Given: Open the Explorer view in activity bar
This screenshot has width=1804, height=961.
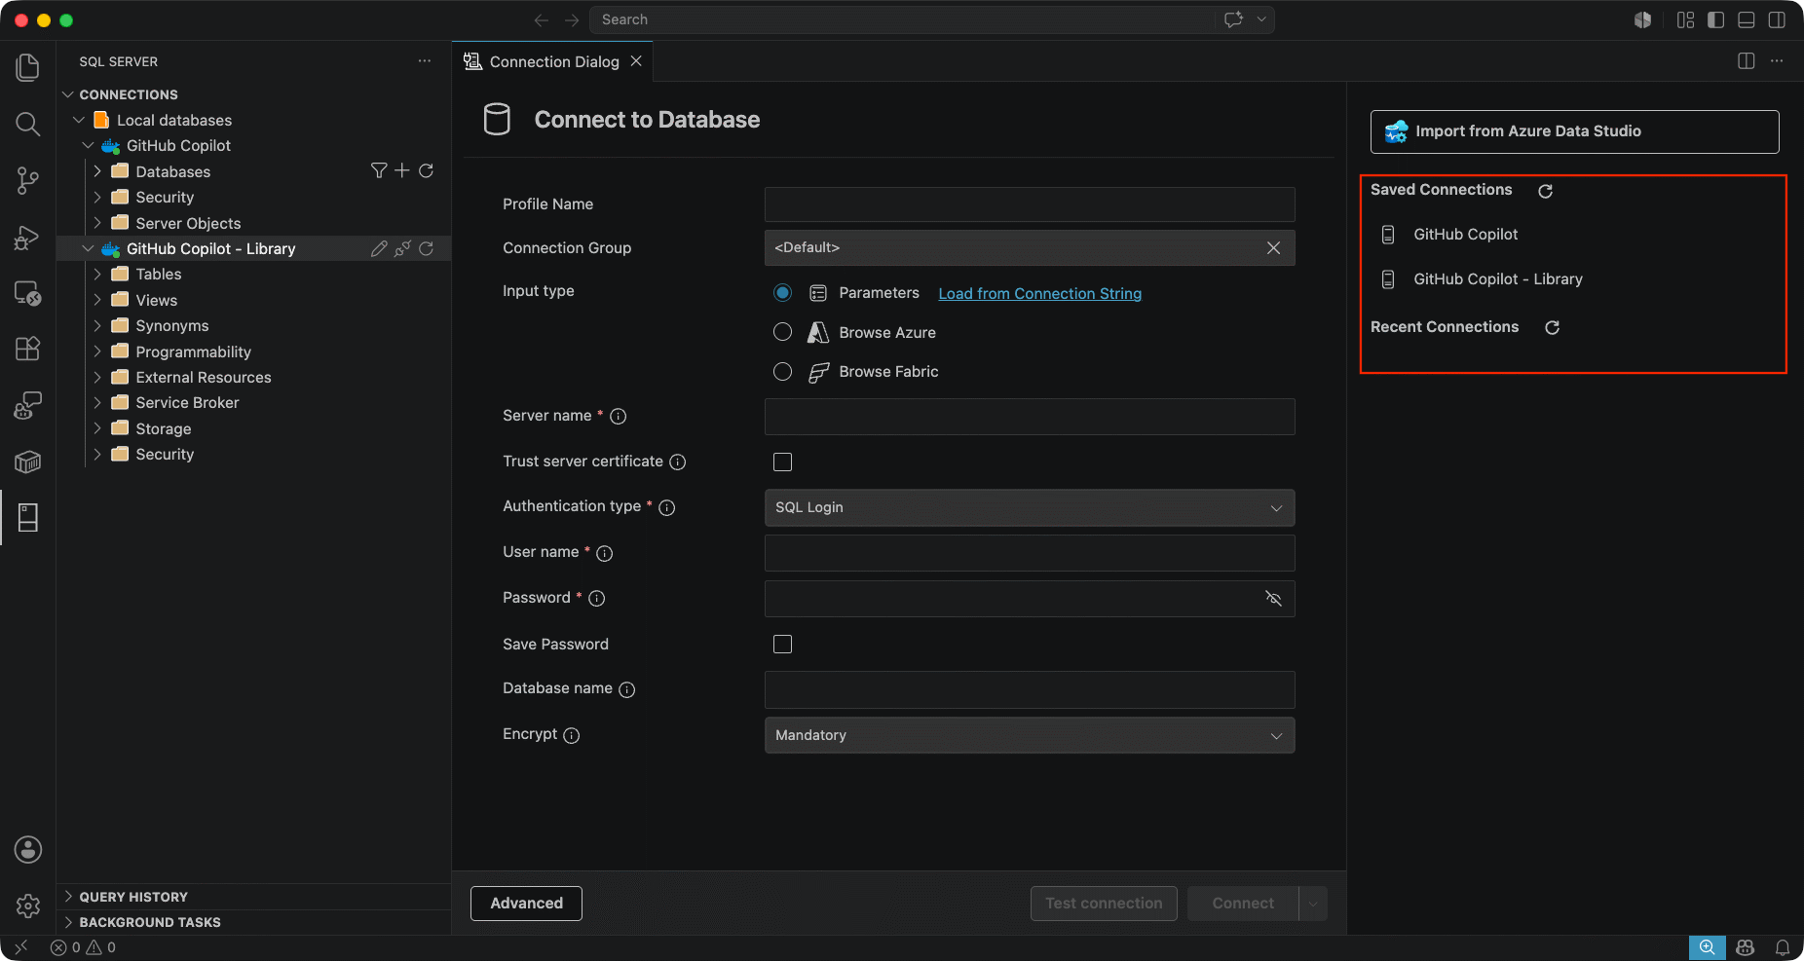Looking at the screenshot, I should (27, 67).
